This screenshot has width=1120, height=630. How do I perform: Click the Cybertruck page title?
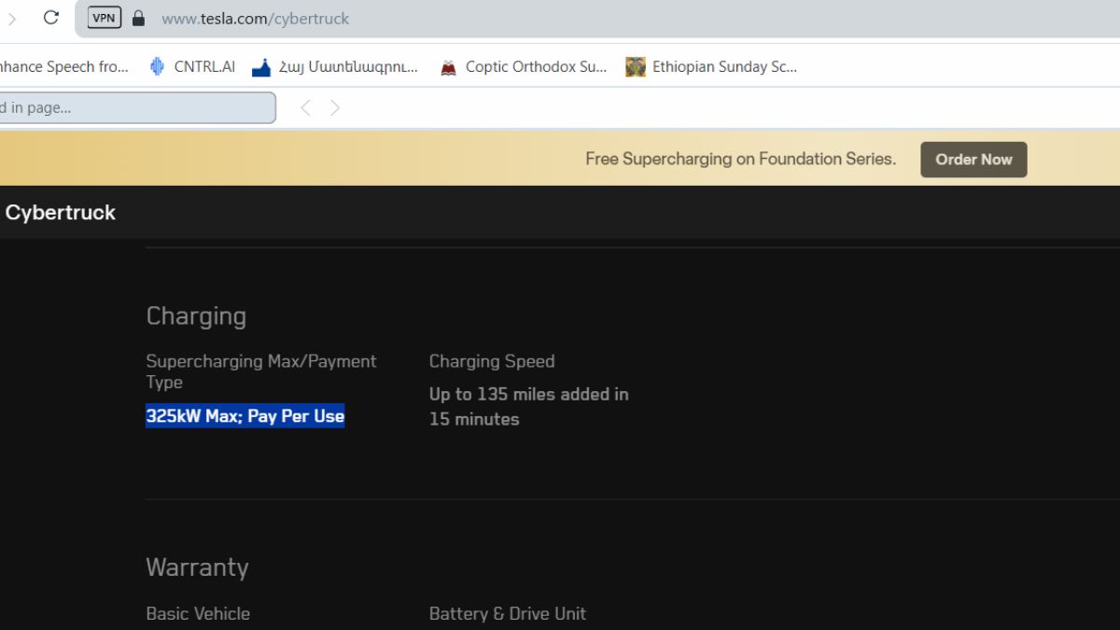[61, 213]
